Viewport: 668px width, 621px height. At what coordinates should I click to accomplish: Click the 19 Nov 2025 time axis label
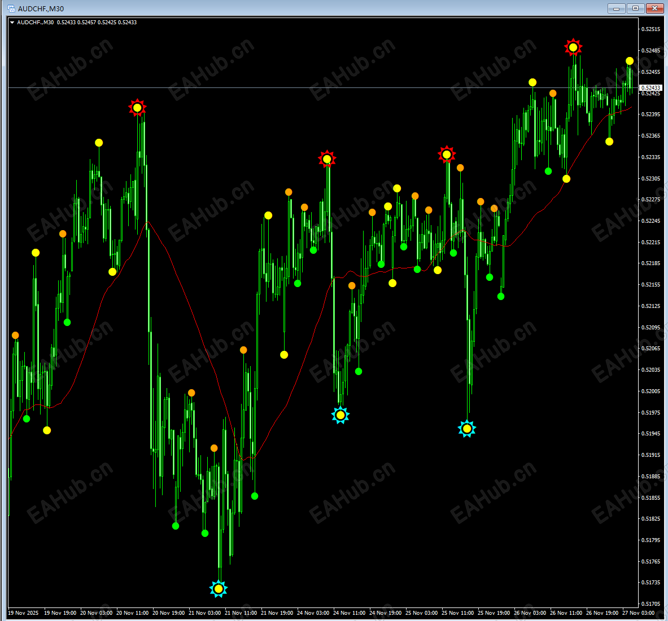pyautogui.click(x=23, y=613)
